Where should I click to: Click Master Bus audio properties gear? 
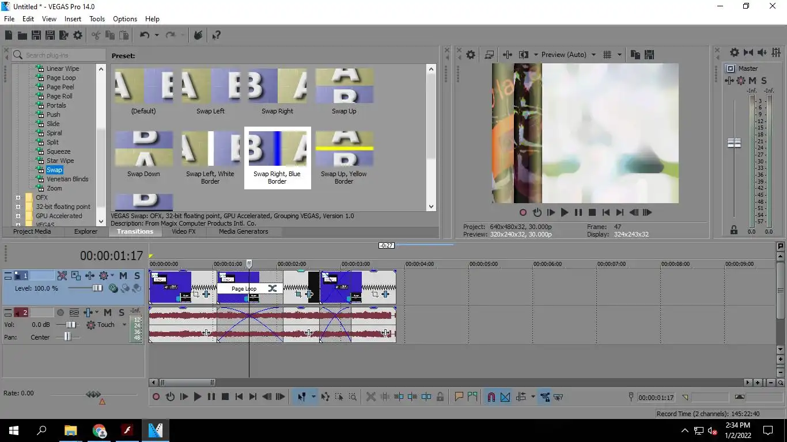[x=735, y=52]
